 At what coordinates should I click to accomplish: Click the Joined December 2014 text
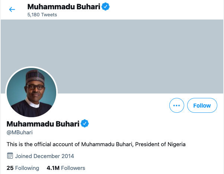(45, 156)
